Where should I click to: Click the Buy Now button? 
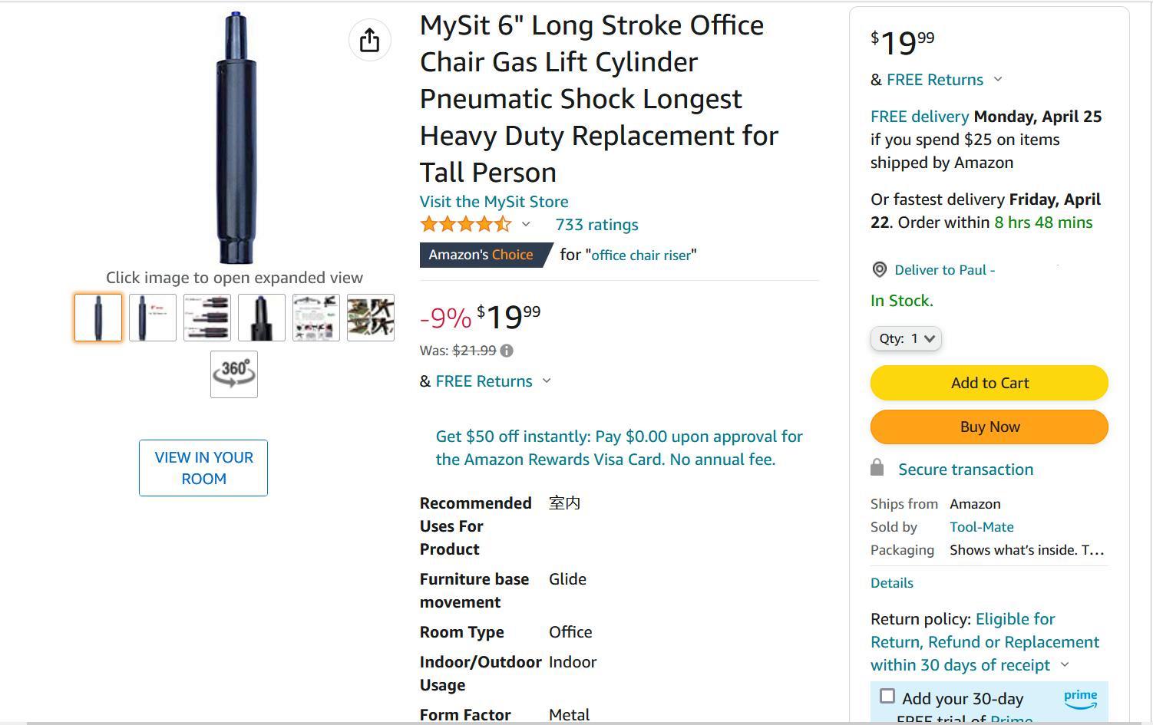(989, 427)
